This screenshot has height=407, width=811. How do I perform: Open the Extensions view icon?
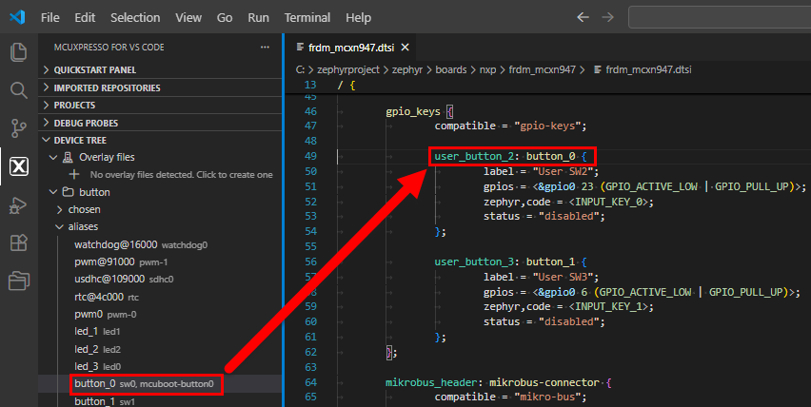(19, 242)
